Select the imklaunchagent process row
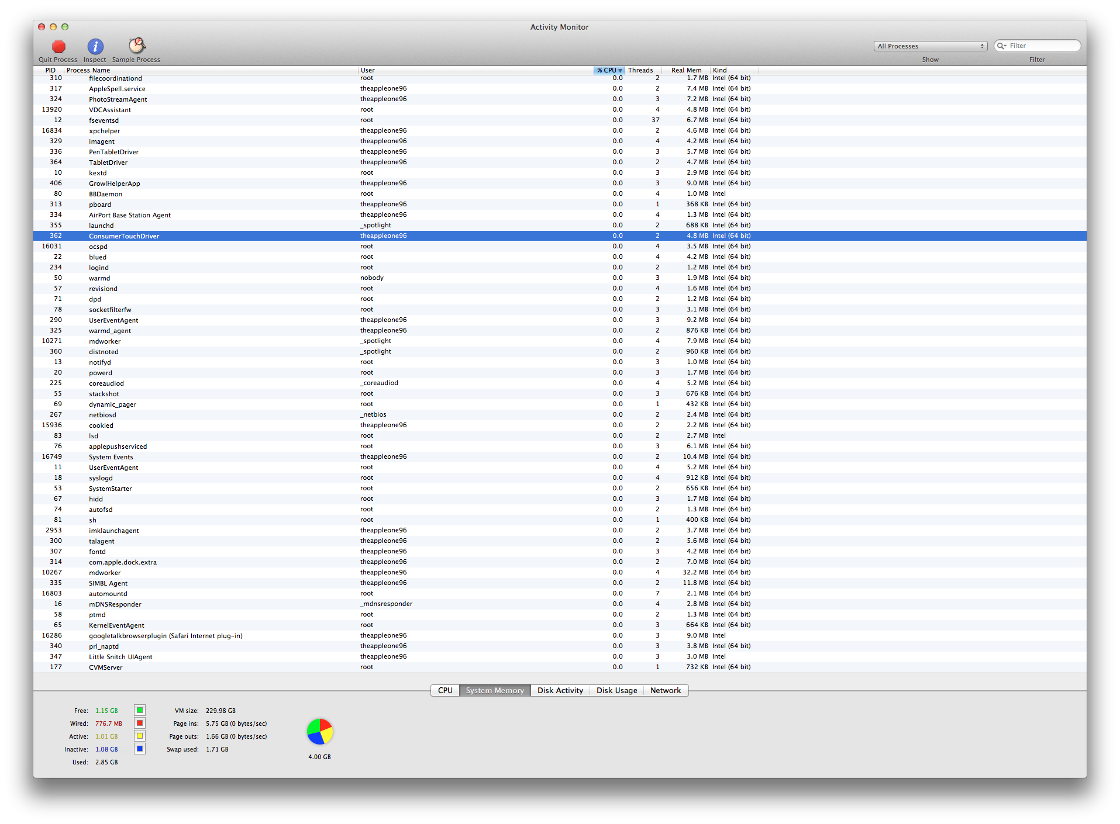Viewport: 1120px width, 824px height. [x=560, y=531]
